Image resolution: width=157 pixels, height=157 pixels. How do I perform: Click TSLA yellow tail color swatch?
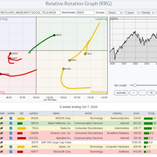[22, 128]
